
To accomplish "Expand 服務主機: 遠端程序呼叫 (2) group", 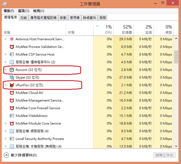I will (x=5, y=62).
